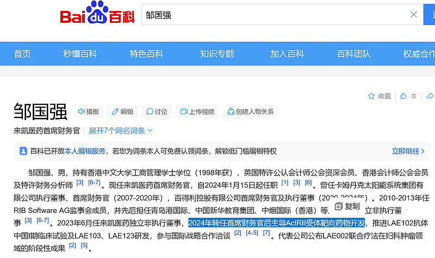The width and height of the screenshot is (435, 258).
Task: Open the 首页 navigation tab
Action: 22,54
